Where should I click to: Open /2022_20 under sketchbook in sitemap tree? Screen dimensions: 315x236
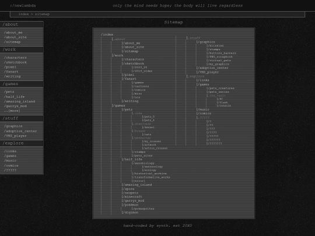[139, 67]
